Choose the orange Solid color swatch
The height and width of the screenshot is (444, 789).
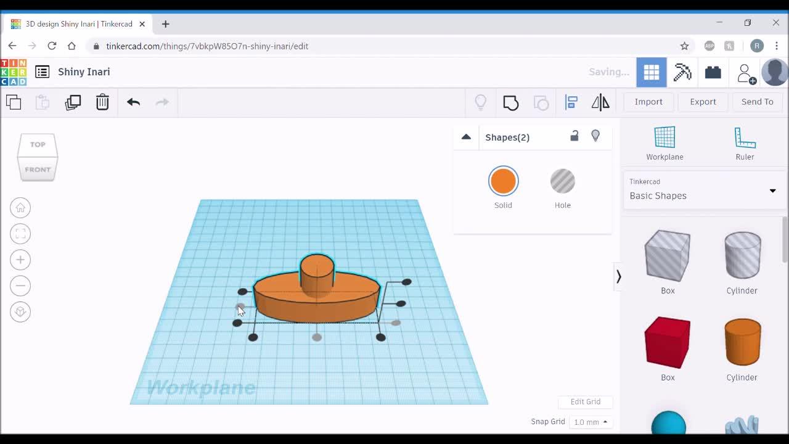point(503,181)
